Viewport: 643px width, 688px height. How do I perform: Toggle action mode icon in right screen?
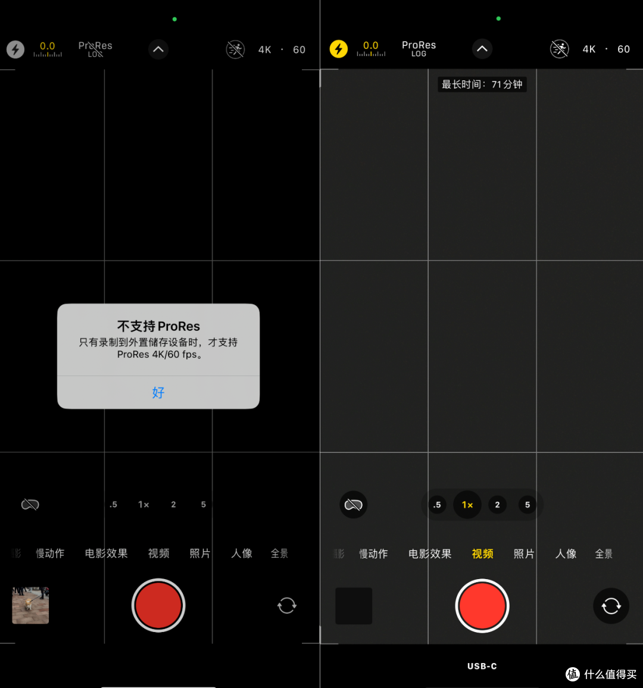pyautogui.click(x=560, y=49)
